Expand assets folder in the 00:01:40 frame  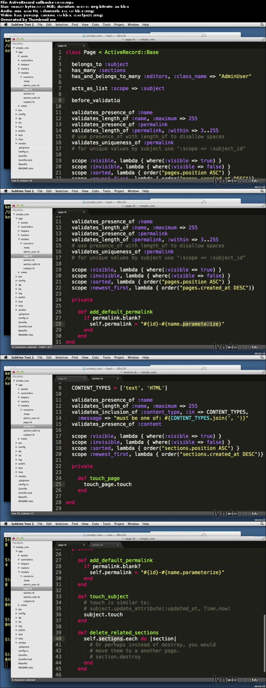[19, 56]
